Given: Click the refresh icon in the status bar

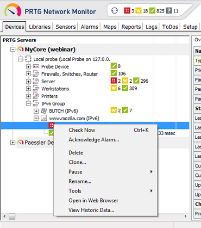Looking at the screenshot, I should (x=115, y=11).
